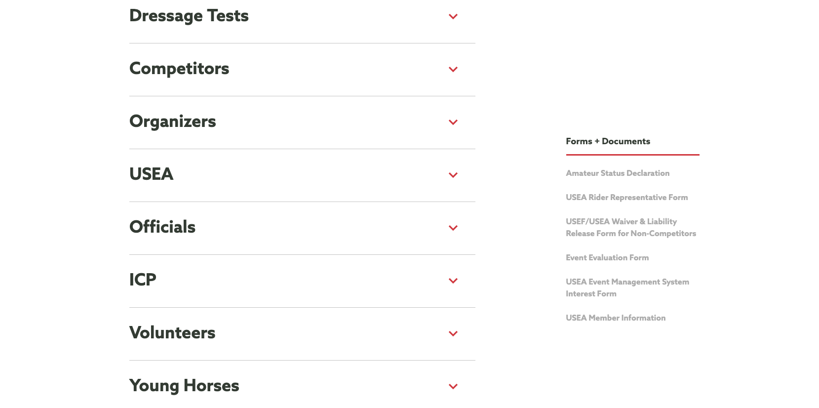Click the red chevron beside Competitors
The width and height of the screenshot is (819, 408).
point(453,70)
